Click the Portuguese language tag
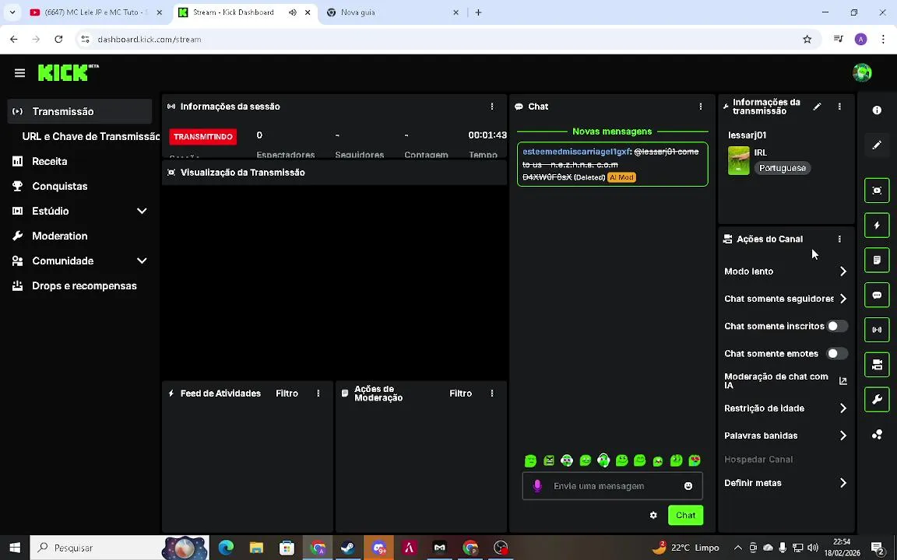 tap(782, 168)
